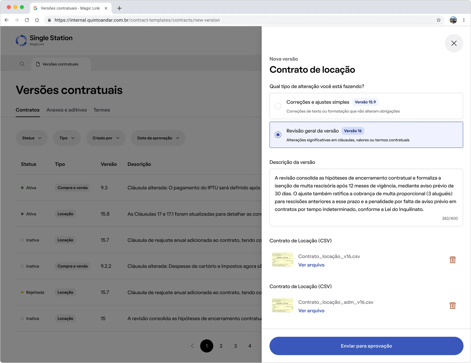Delete the Contrato_locação_adm_v16.csv file
This screenshot has width=471, height=363.
(x=452, y=305)
